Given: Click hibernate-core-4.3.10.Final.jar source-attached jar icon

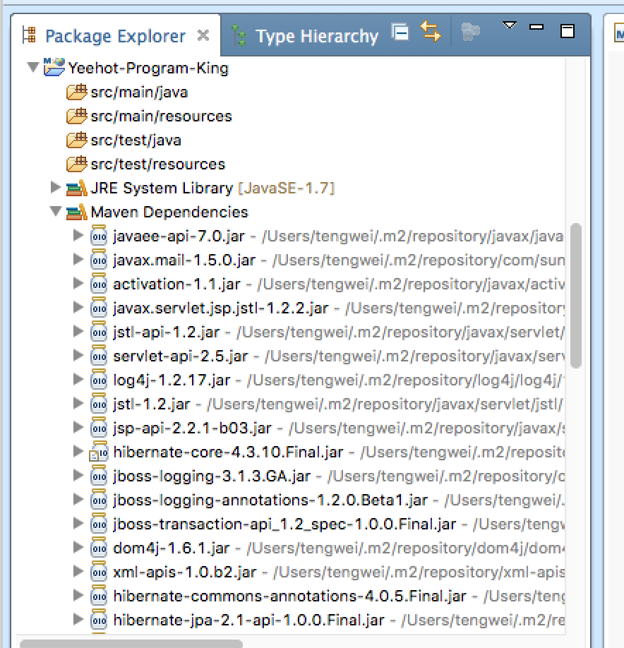Looking at the screenshot, I should coord(99,451).
